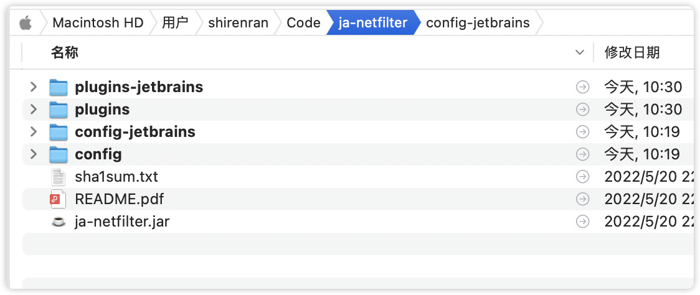700x295 pixels.
Task: Click the README.pdf file icon
Action: click(58, 200)
